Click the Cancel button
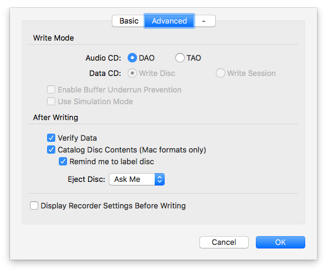 coord(224,243)
